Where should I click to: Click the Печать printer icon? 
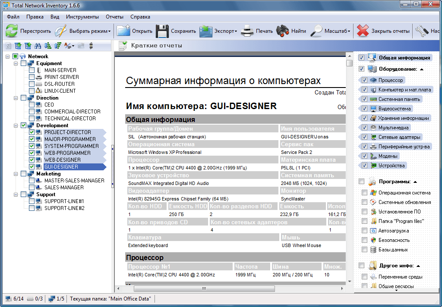coord(247,31)
